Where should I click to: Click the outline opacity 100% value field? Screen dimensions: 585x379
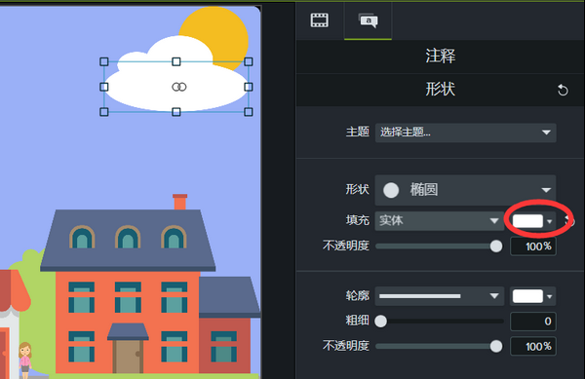[x=533, y=346]
